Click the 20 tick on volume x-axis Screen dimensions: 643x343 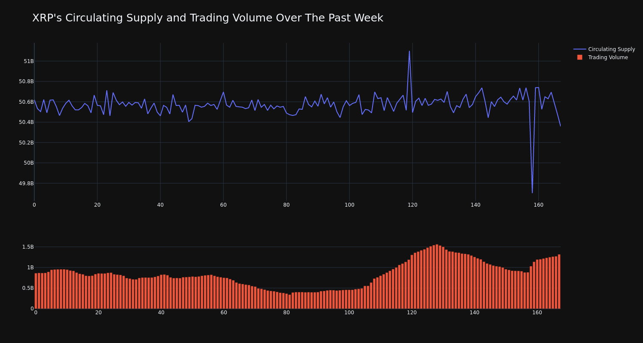click(99, 313)
